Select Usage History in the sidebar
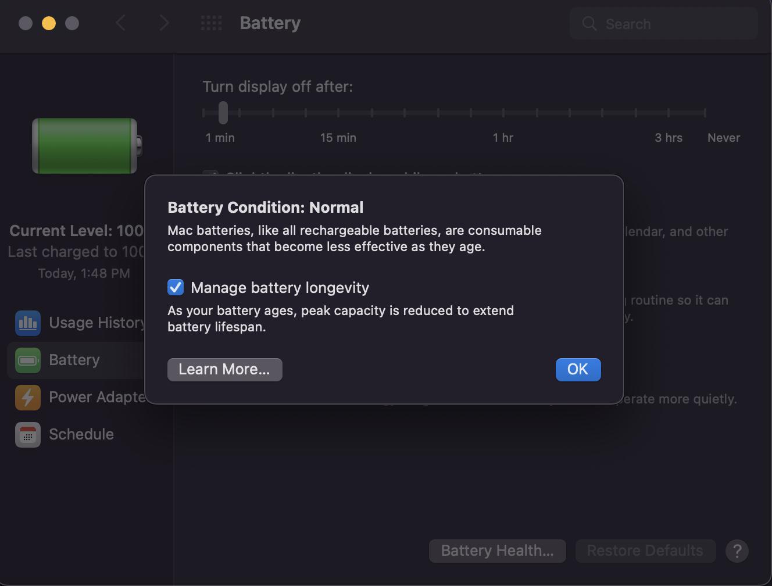The image size is (772, 586). coord(96,323)
